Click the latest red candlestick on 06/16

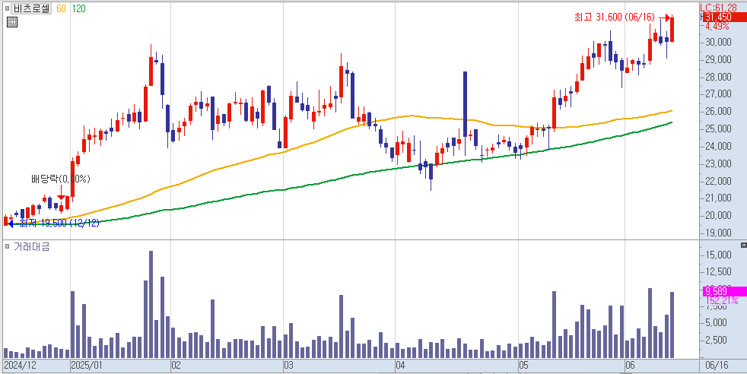pos(672,30)
